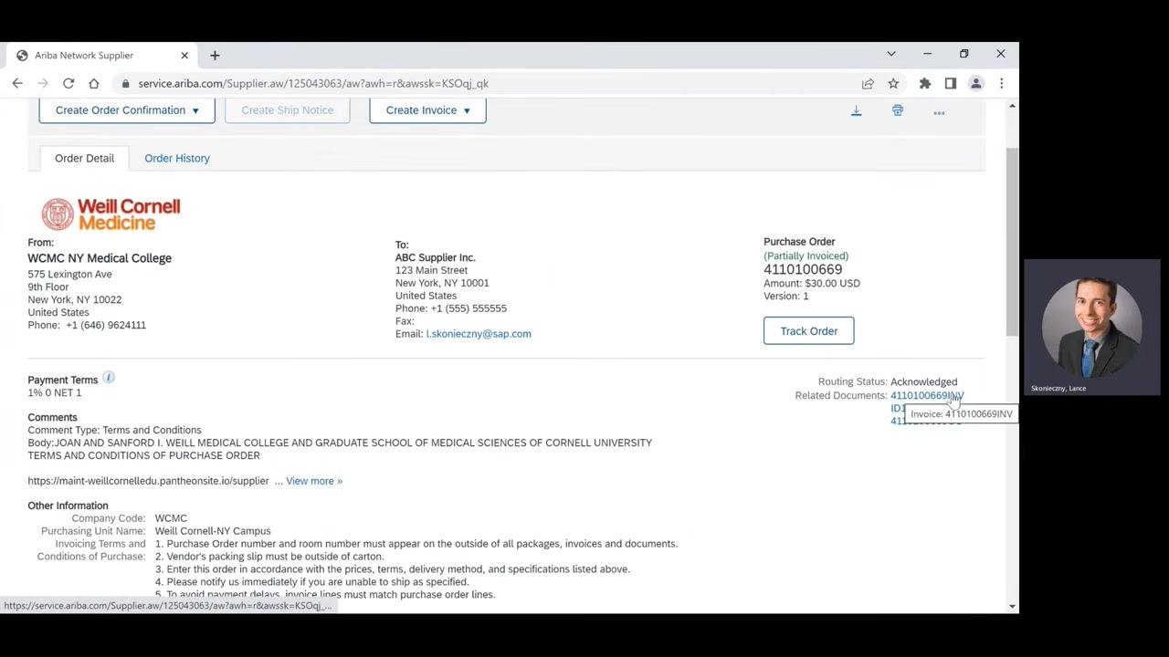The image size is (1169, 657).
Task: Open Chrome three-dot menu
Action: tap(1001, 83)
